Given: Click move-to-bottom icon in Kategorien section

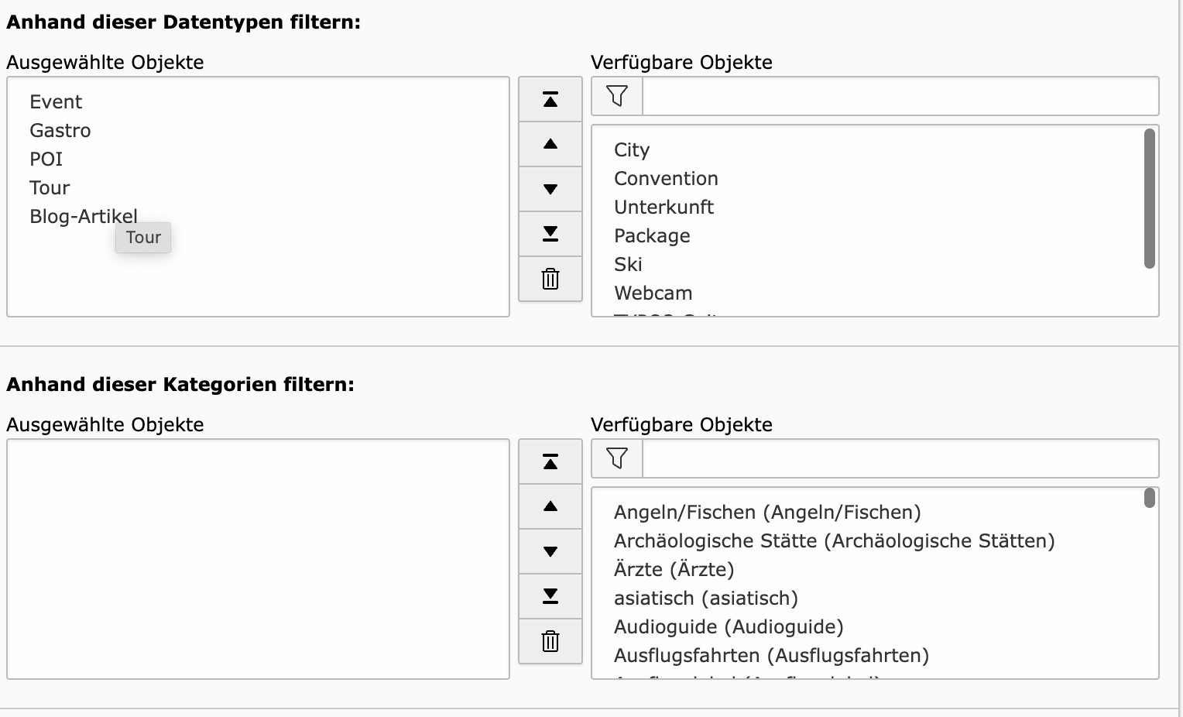Looking at the screenshot, I should pyautogui.click(x=550, y=596).
